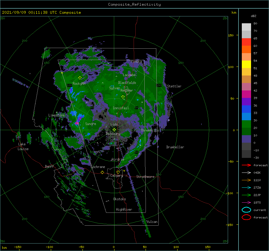269x251 pixels.
Task: Click the yellow V marker northeast of Calgary
Action: tap(124, 171)
